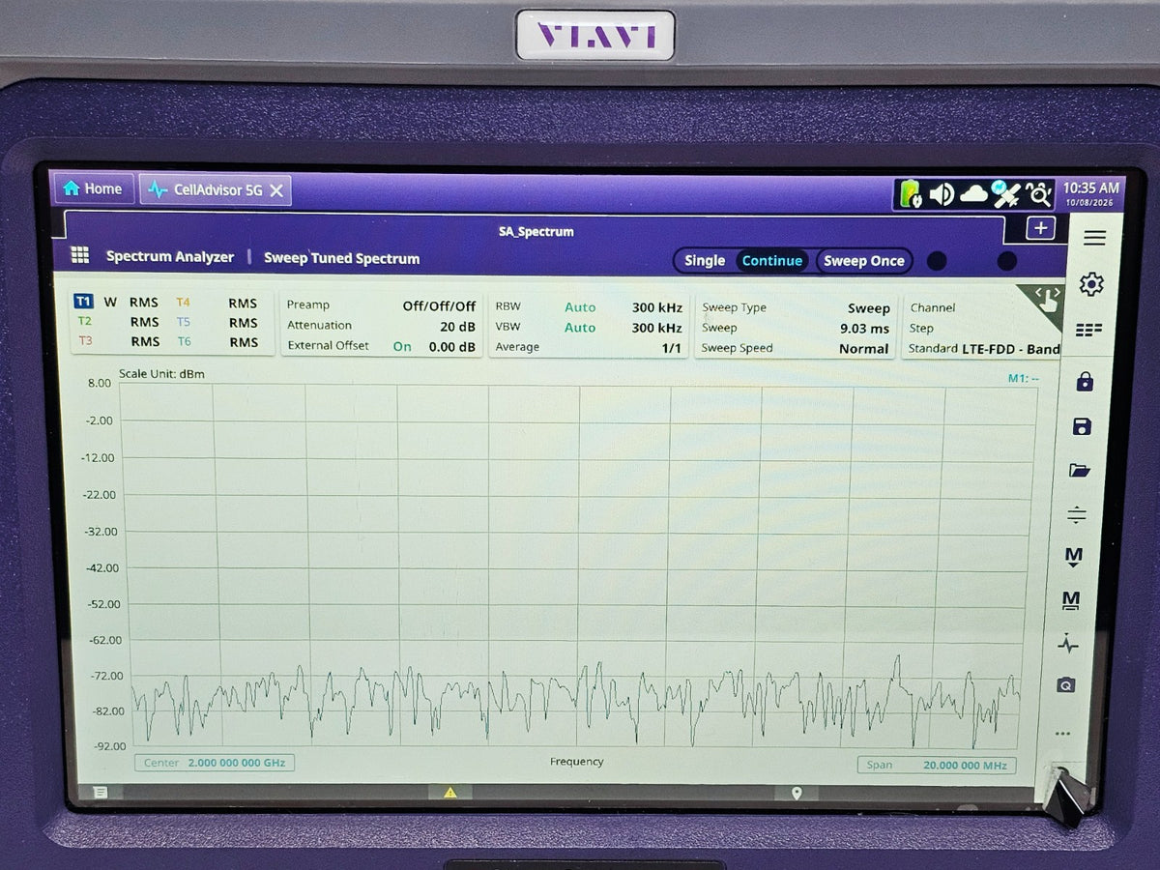Tap the Scale Unit: dBm label
1160x870 pixels.
[161, 374]
